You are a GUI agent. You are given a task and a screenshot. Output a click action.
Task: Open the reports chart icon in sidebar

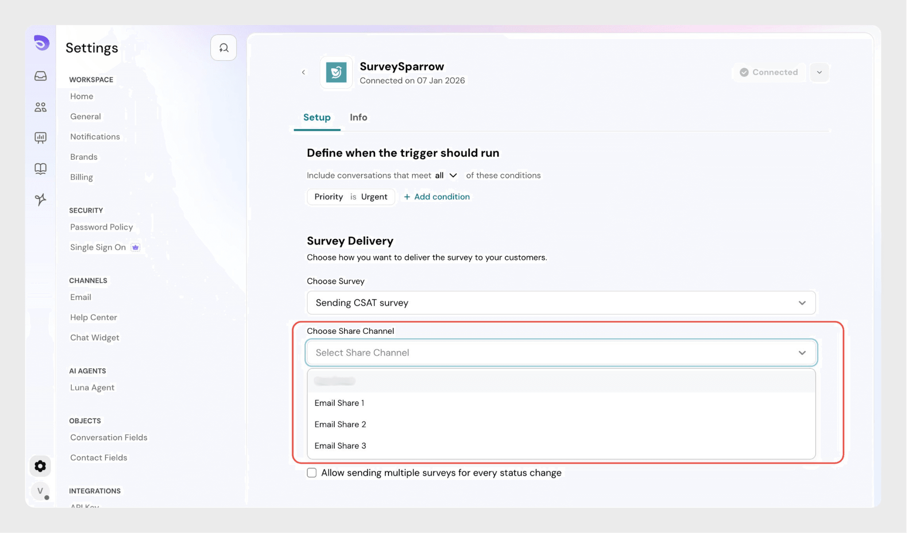point(40,138)
